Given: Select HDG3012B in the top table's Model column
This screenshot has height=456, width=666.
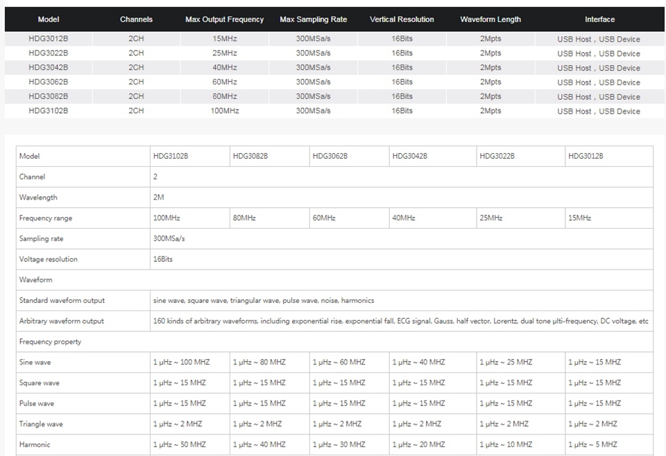Looking at the screenshot, I should click(x=49, y=39).
